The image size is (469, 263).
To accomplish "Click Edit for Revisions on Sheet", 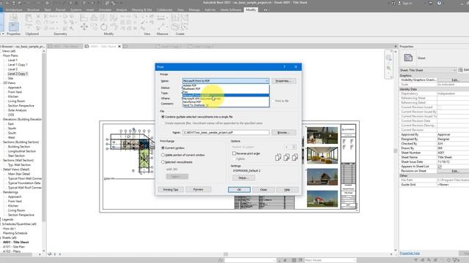I will pyautogui.click(x=454, y=171).
